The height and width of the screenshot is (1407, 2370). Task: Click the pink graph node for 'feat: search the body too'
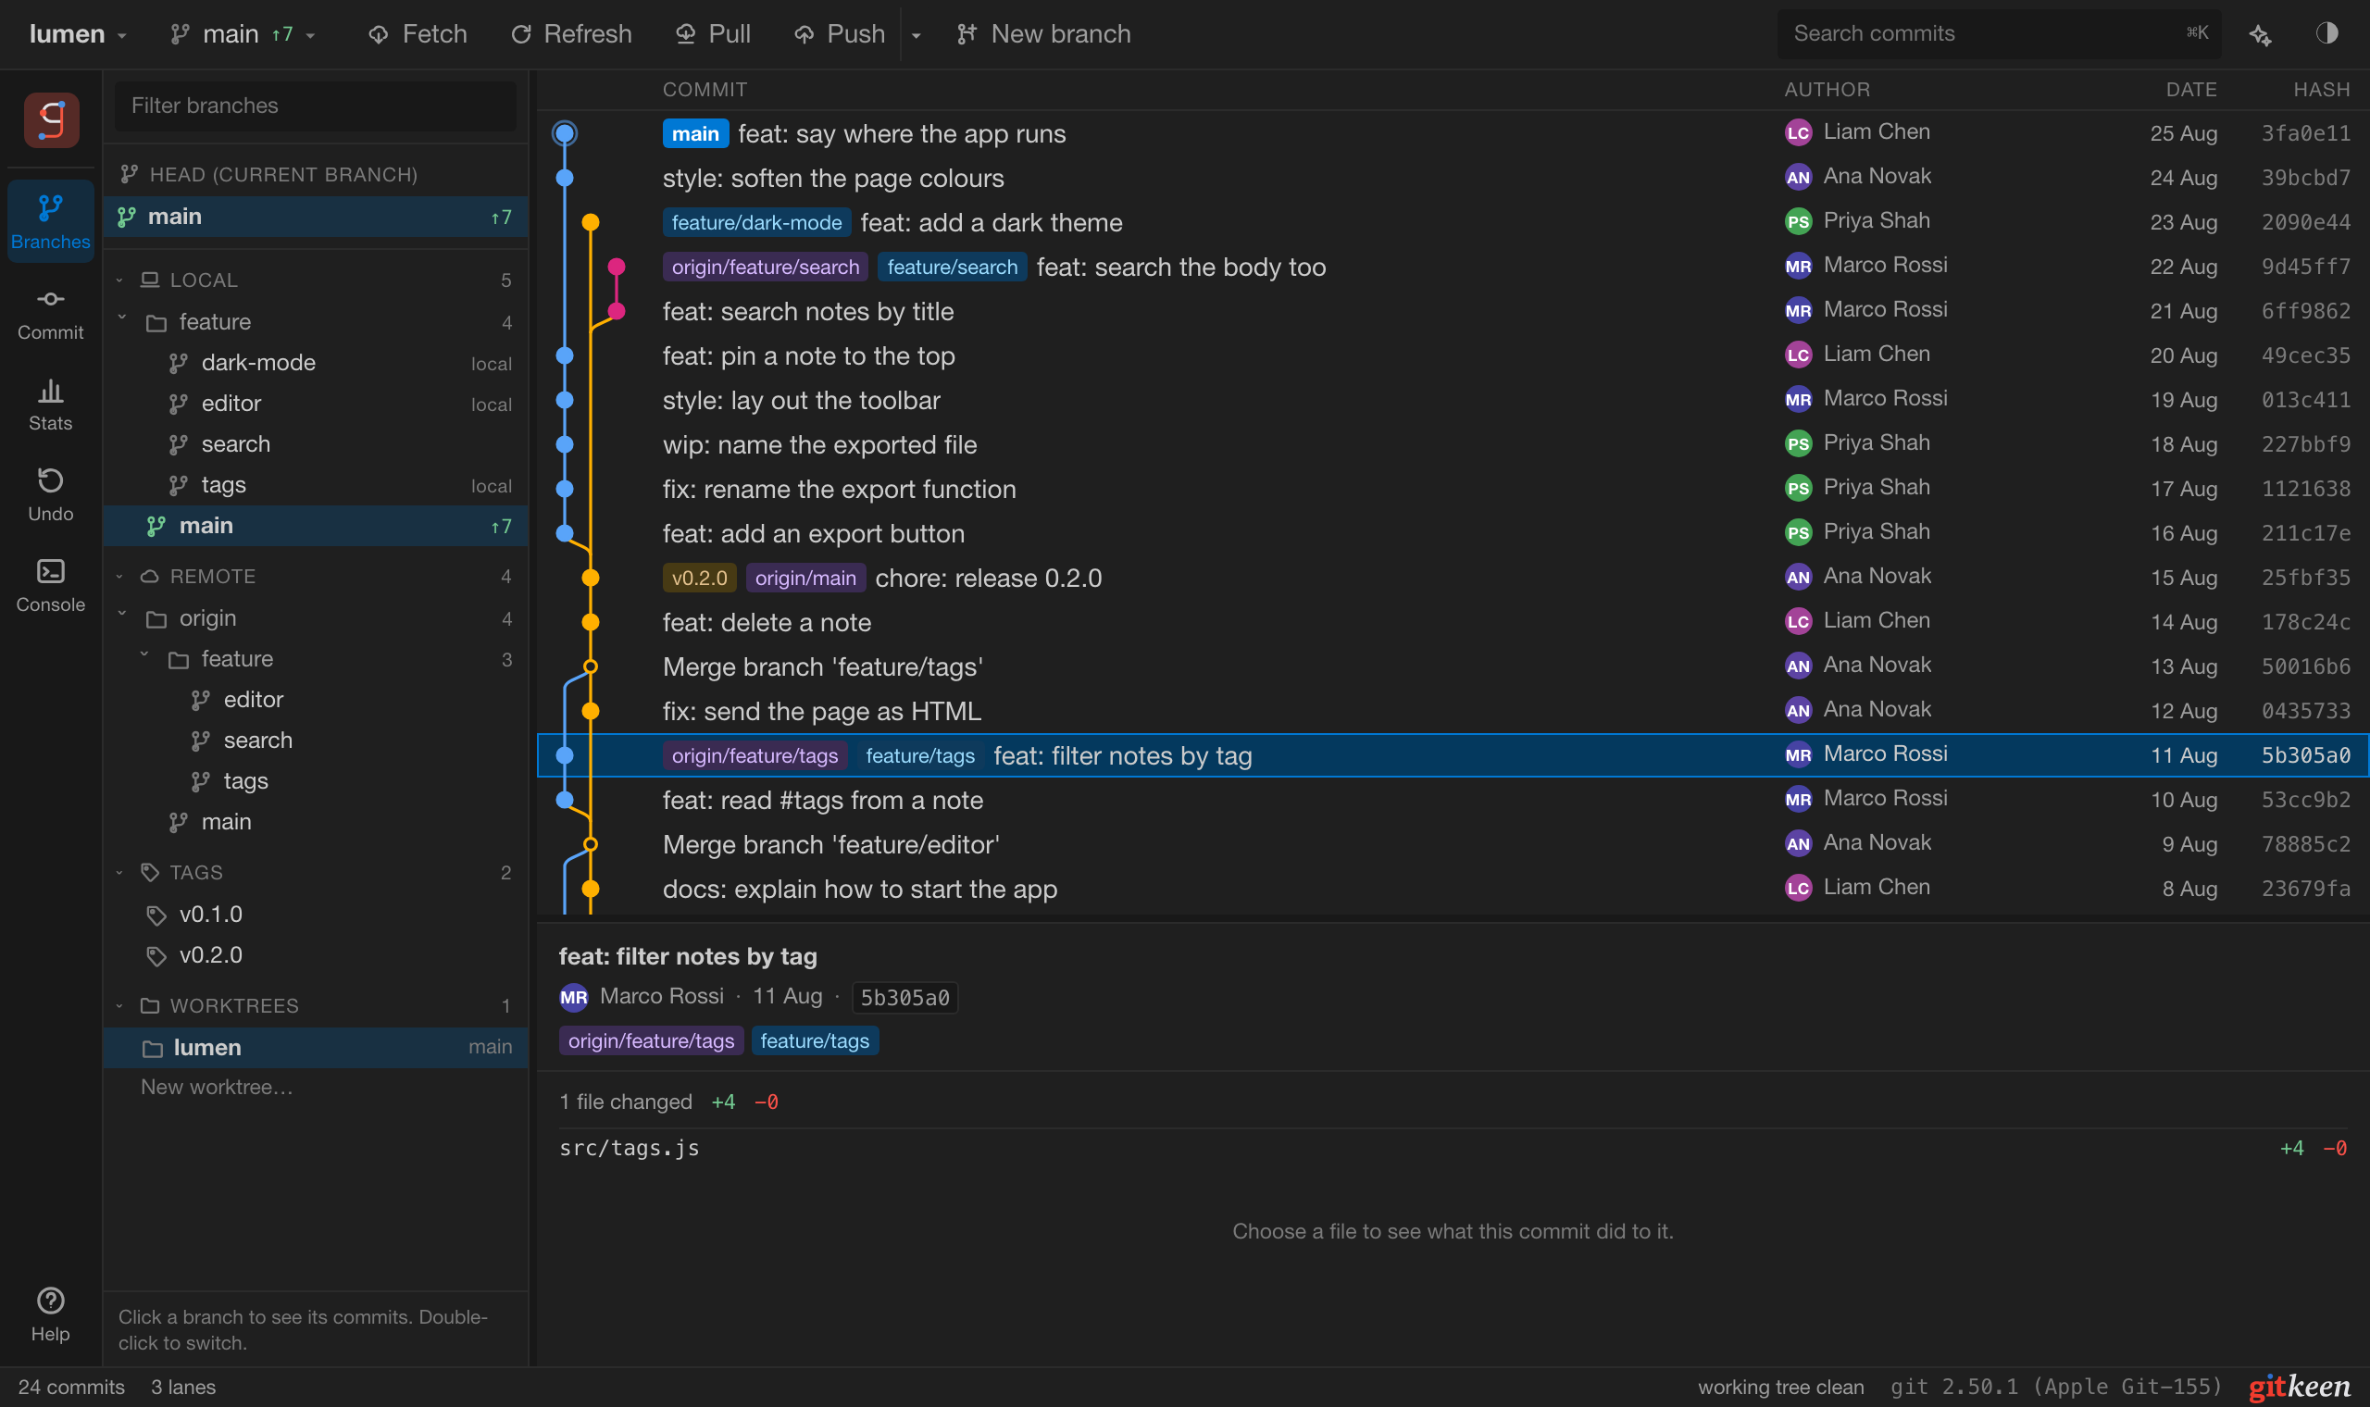(x=617, y=267)
